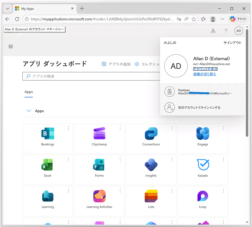The height and width of the screenshot is (227, 252).
Task: Open the hamburger navigation menu
Action: coord(11,46)
